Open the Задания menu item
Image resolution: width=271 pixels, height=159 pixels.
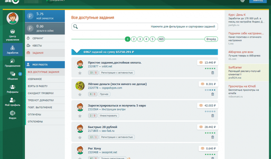point(45,53)
